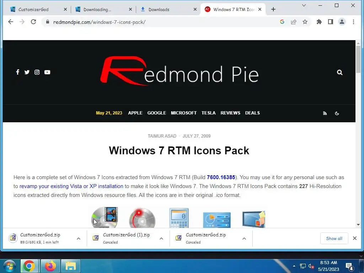Open Redmond Pie Instagram icon

pos(37,72)
